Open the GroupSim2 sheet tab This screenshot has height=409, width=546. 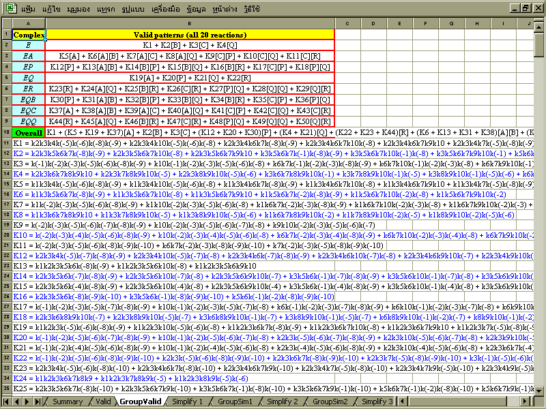coord(330,402)
